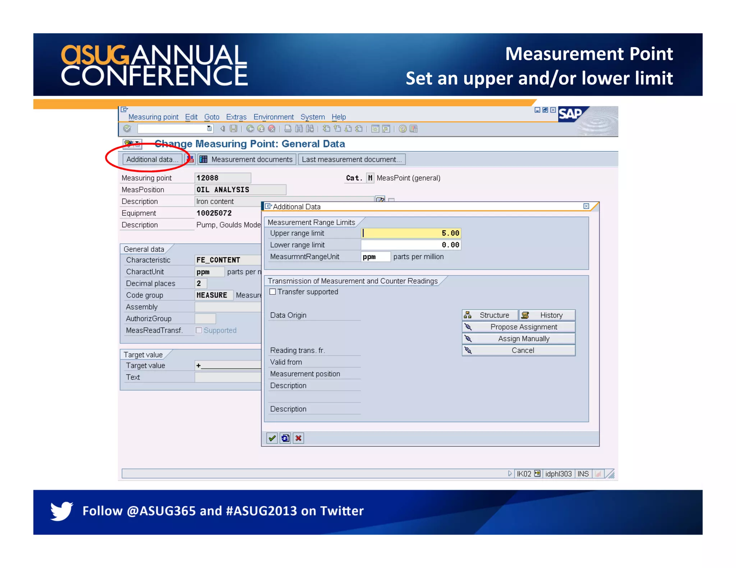Open the command field history dropdown
This screenshot has height=568, width=736.
[209, 129]
